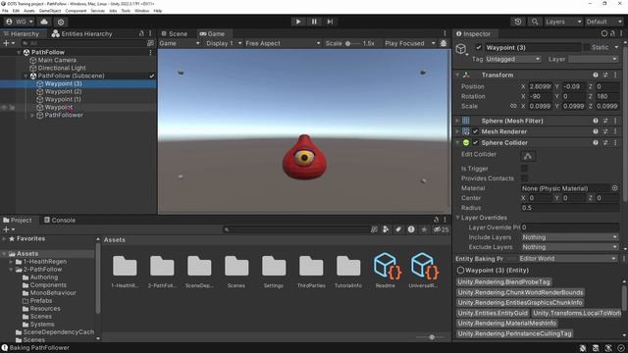Screen dimensions: 628x353
Task: Open the 1-HealthRegen folder thumbnail
Action: (x=125, y=266)
